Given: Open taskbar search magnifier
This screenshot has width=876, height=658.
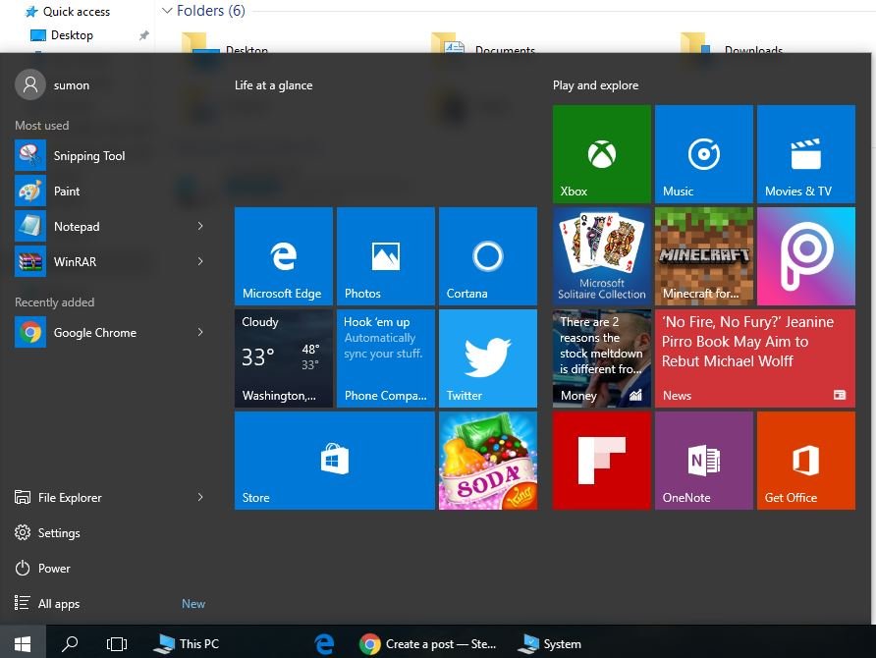Looking at the screenshot, I should [x=70, y=643].
